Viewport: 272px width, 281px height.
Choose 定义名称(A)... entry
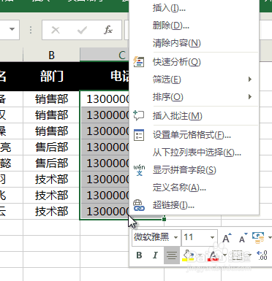tap(194, 188)
